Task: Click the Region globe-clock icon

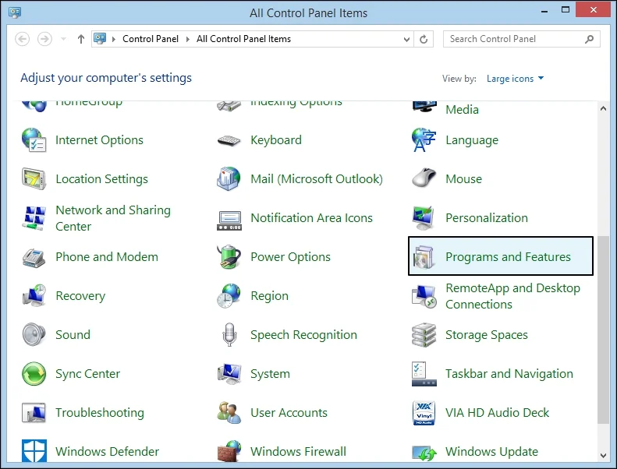Action: 229,295
